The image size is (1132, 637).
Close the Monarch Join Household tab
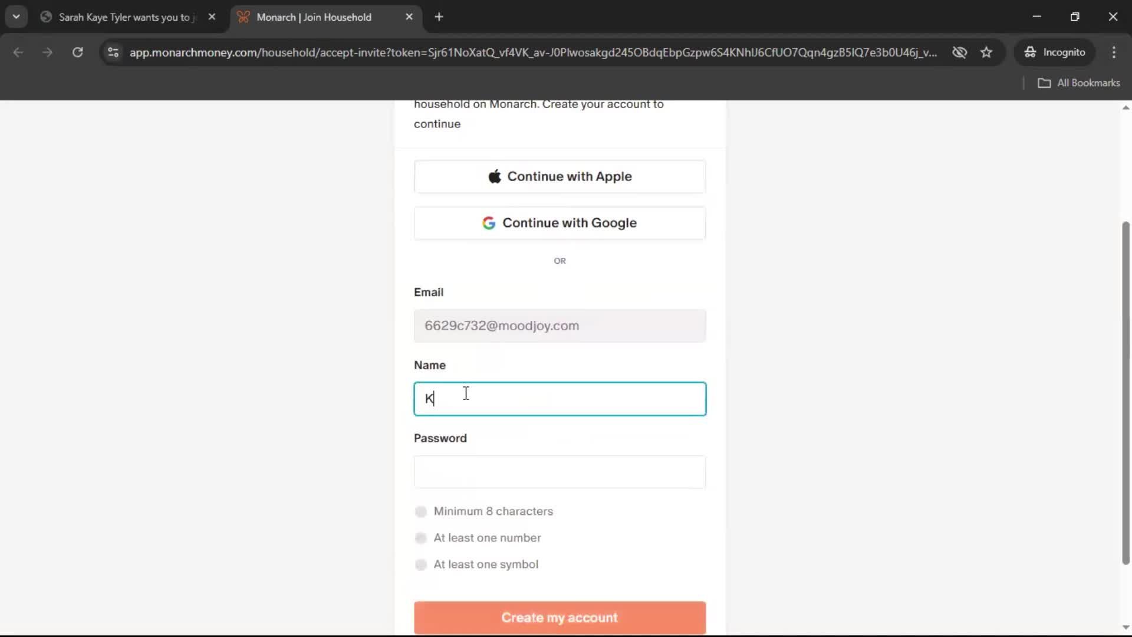point(409,17)
